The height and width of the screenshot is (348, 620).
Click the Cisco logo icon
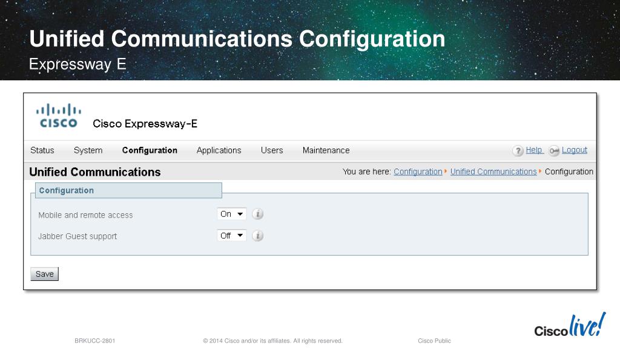click(x=59, y=115)
